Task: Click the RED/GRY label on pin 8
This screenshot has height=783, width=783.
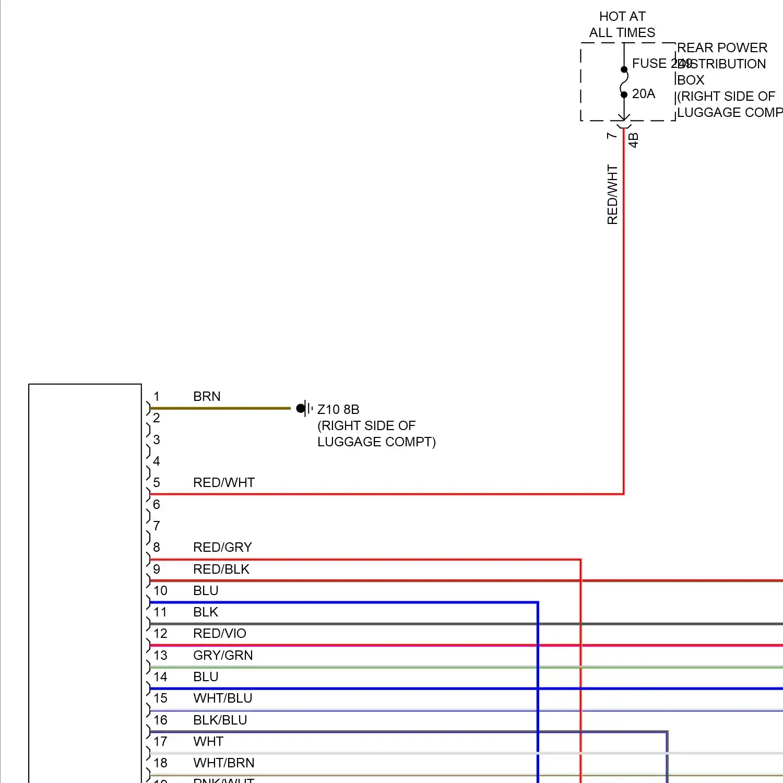Action: point(222,547)
